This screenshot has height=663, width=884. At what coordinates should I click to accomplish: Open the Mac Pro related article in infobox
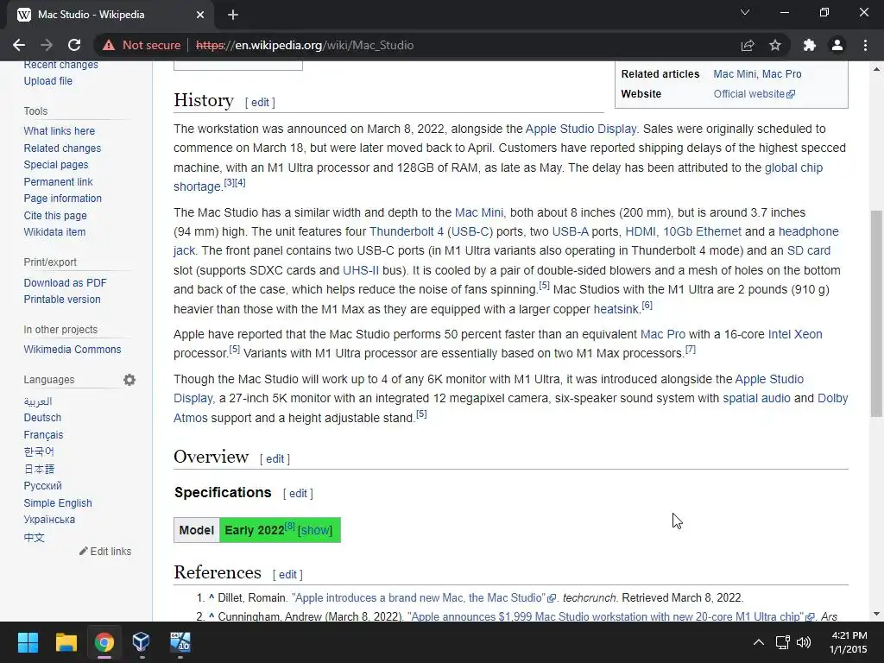(782, 74)
